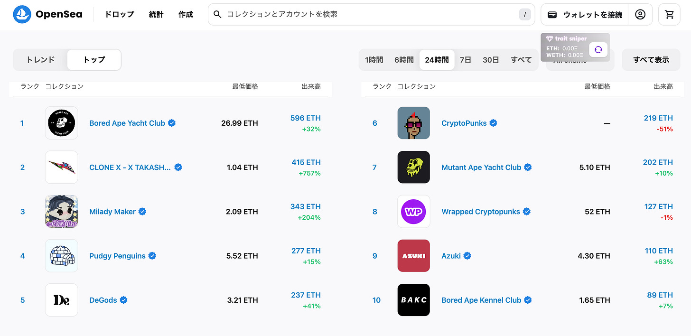Click ウォレットを接続 button
This screenshot has height=336, width=691.
point(584,15)
